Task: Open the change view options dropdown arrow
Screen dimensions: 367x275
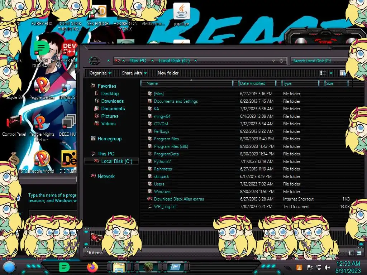Action: tap(331, 73)
